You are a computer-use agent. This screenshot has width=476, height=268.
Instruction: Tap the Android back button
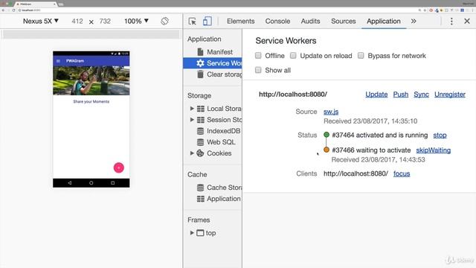pos(70,183)
